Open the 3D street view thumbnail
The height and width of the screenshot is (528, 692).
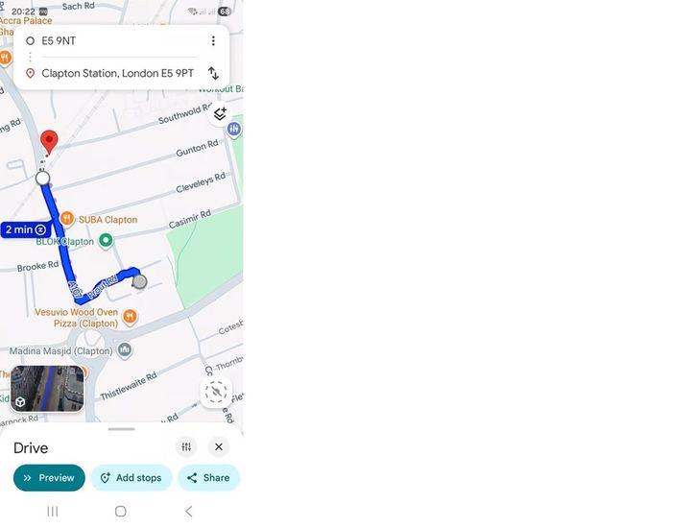coord(47,389)
